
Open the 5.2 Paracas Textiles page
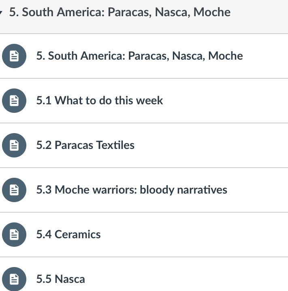(85, 145)
